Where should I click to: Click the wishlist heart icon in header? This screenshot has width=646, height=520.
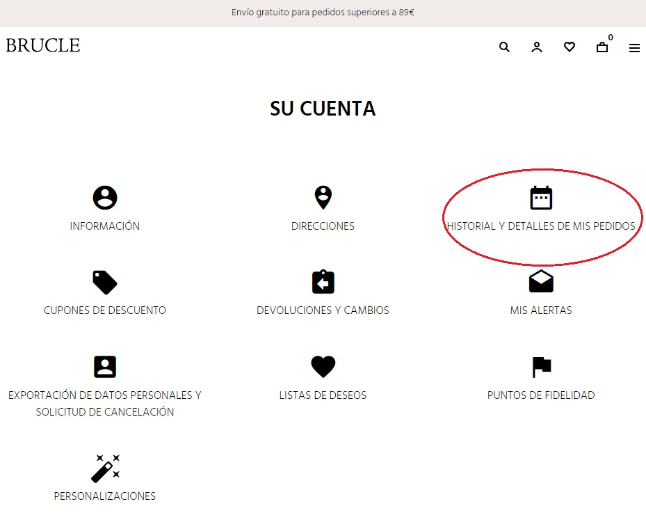(570, 47)
